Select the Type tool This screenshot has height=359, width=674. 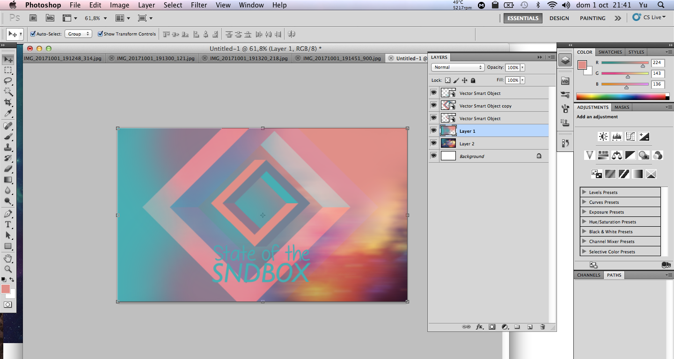pos(8,225)
